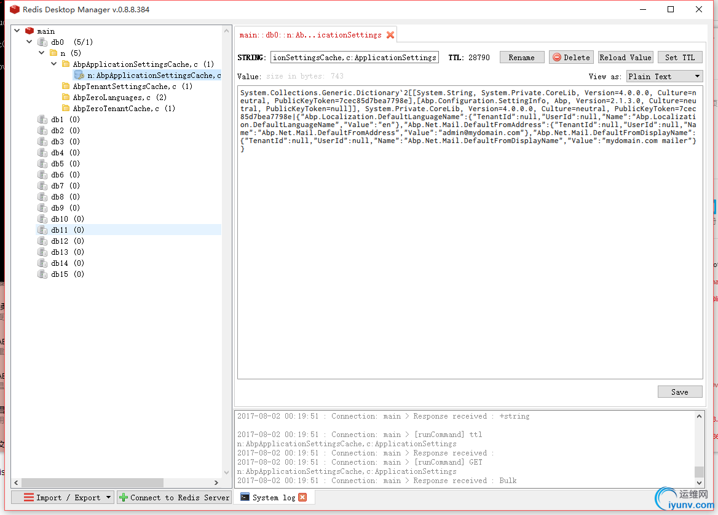This screenshot has width=718, height=515.
Task: Click the Set TTL button
Action: click(x=679, y=57)
